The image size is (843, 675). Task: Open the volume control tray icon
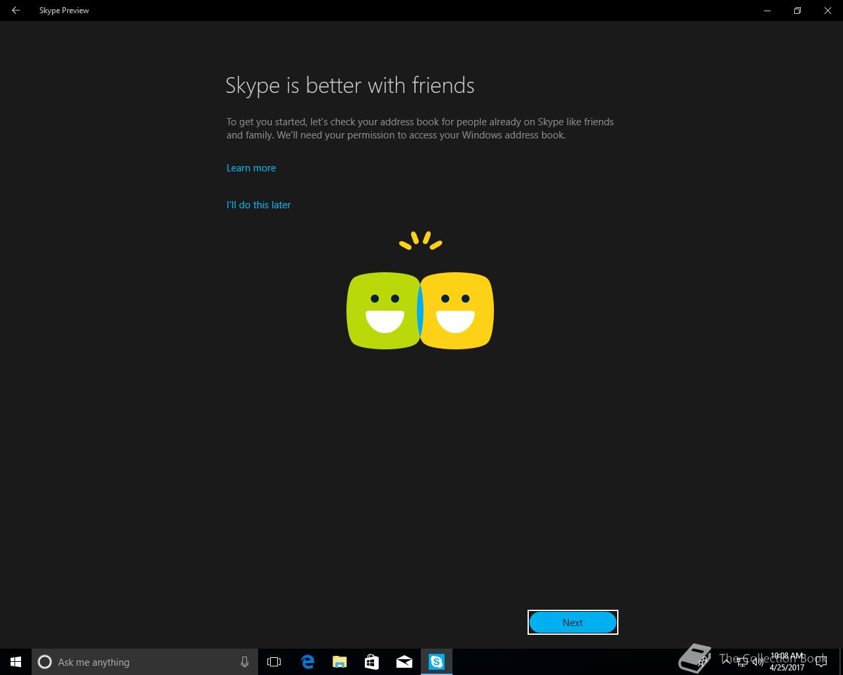(x=758, y=662)
